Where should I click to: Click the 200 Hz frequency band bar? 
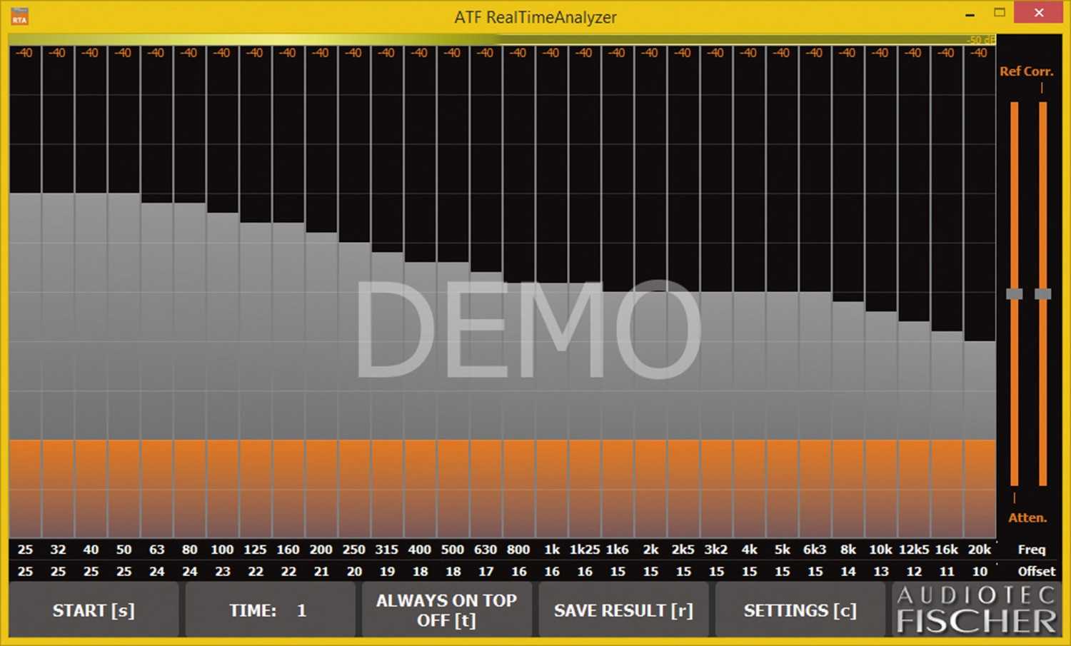tap(321, 385)
